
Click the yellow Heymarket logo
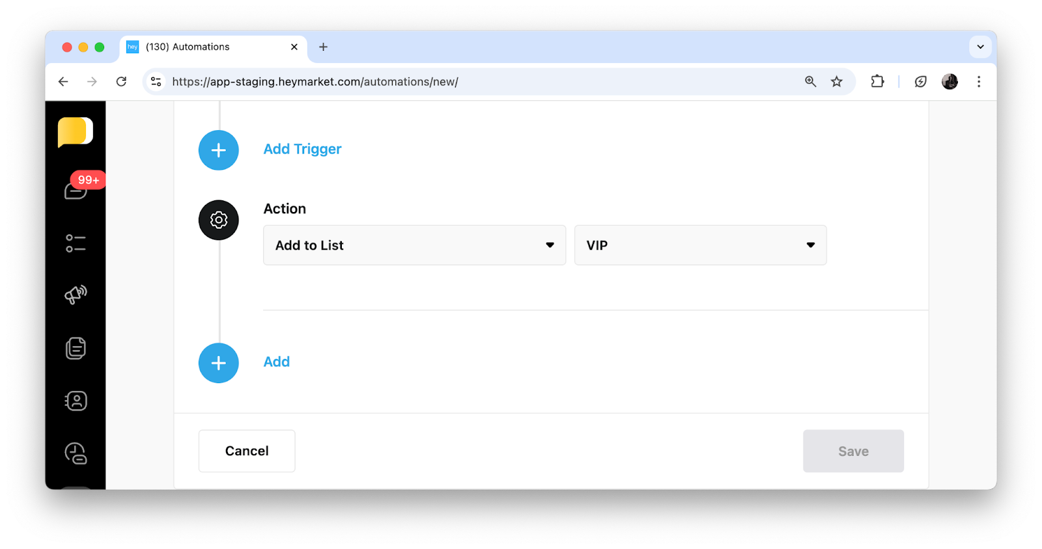click(75, 132)
